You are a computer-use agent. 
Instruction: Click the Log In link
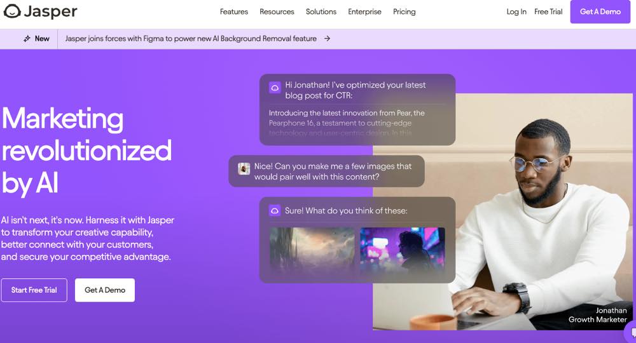pos(516,11)
